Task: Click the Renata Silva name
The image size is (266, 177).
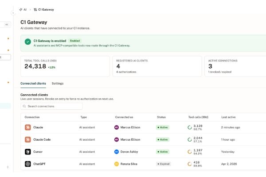Action: tap(129, 164)
